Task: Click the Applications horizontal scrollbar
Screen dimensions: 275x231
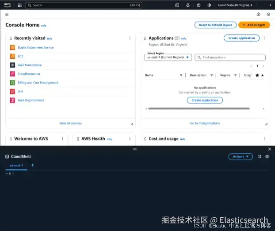Action: point(199,109)
